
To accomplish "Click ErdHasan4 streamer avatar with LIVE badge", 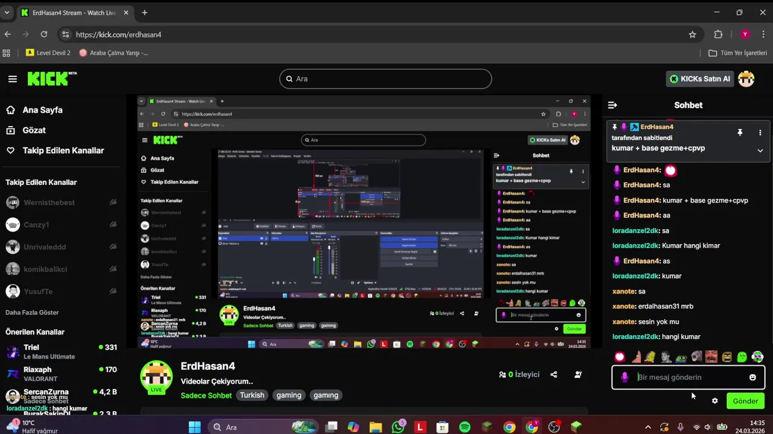I will [x=156, y=377].
